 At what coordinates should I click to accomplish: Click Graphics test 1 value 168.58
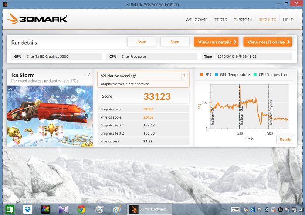pos(149,125)
